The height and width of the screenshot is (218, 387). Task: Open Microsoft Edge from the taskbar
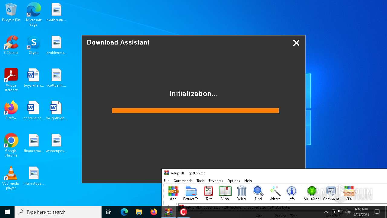click(x=124, y=212)
